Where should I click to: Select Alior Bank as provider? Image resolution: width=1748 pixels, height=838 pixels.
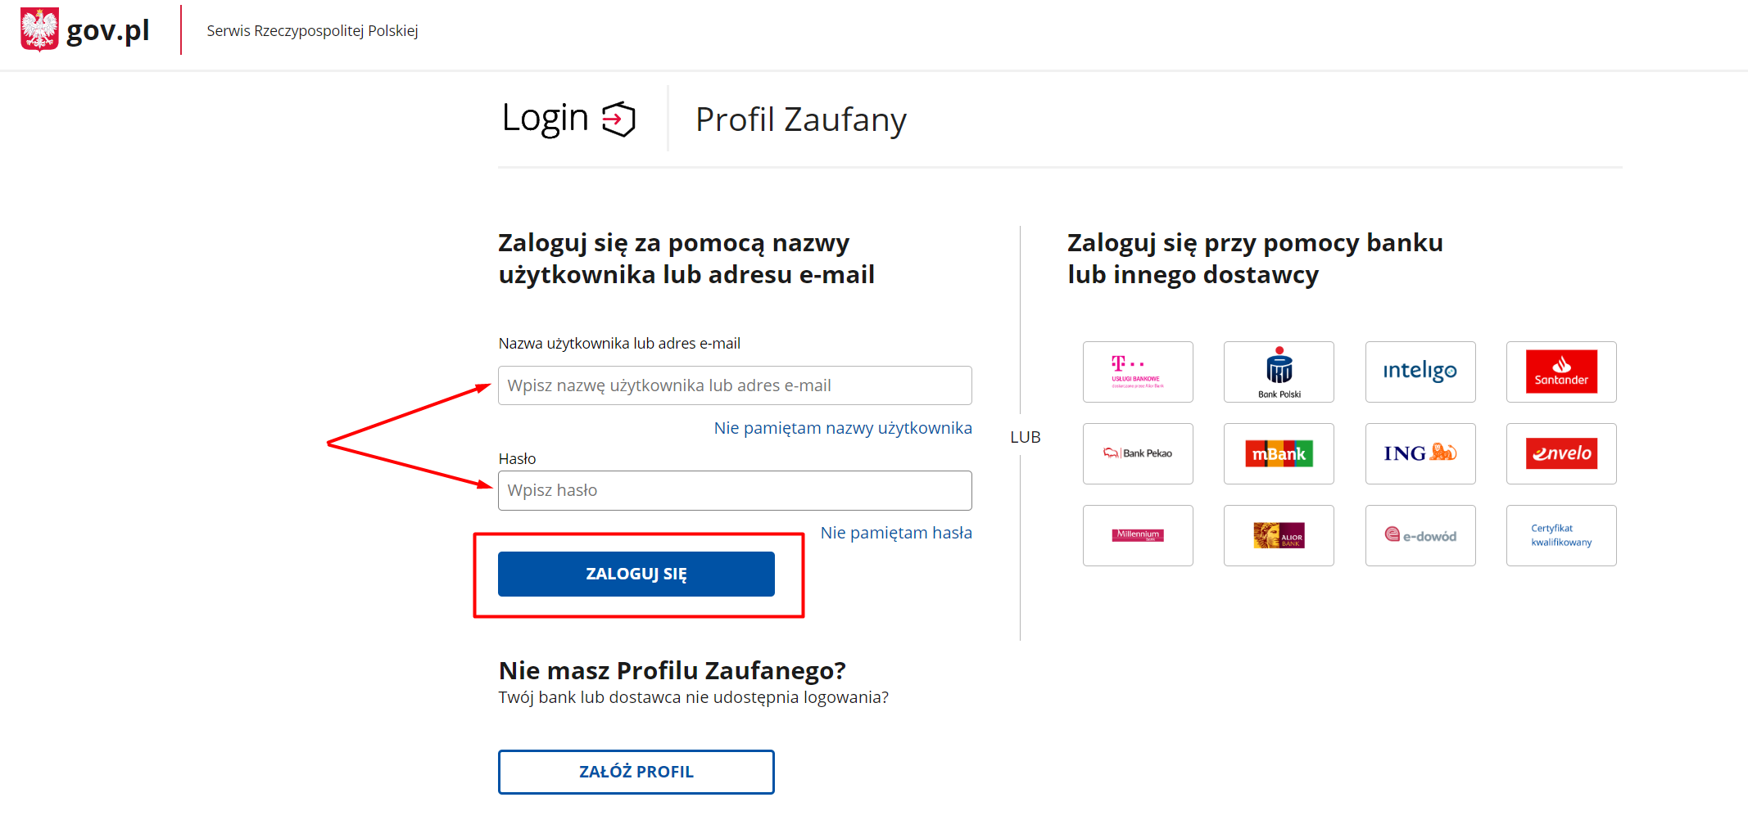pyautogui.click(x=1279, y=535)
